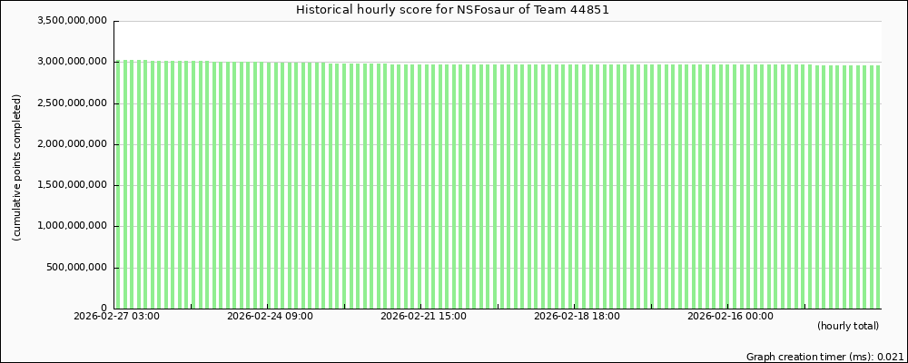Click the leftmost green bar in the chart

pyautogui.click(x=117, y=181)
